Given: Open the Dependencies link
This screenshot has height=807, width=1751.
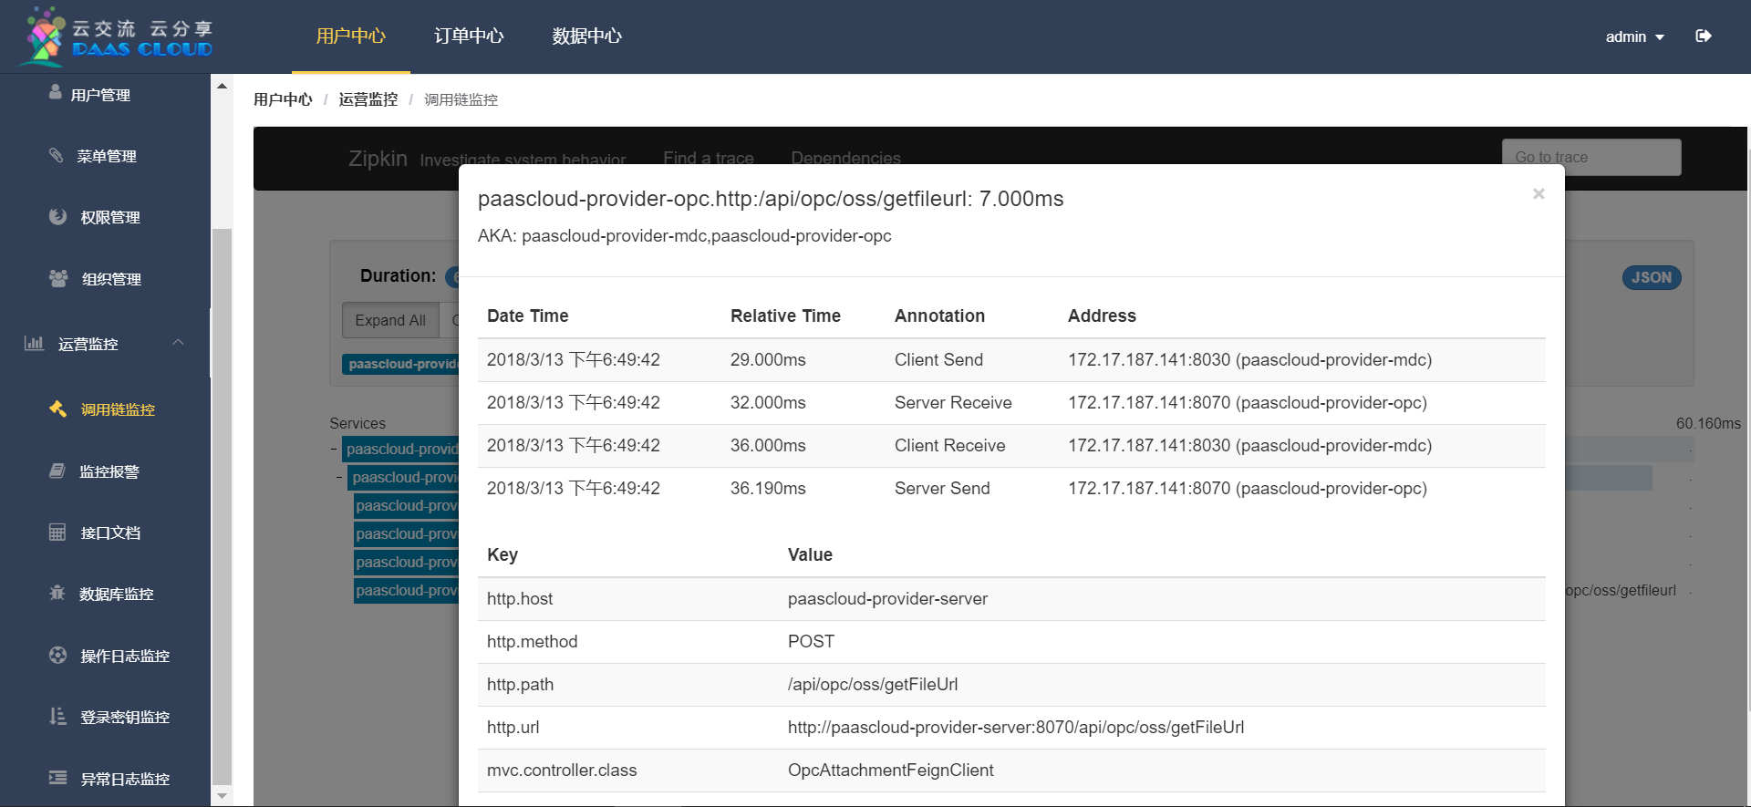Looking at the screenshot, I should 845,159.
